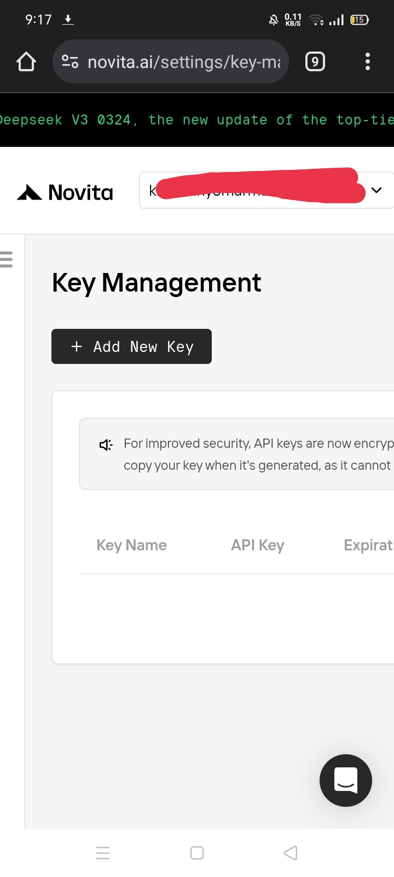Viewport: 394px width, 877px height.
Task: Open the sidebar hamburger menu
Action: 7,259
